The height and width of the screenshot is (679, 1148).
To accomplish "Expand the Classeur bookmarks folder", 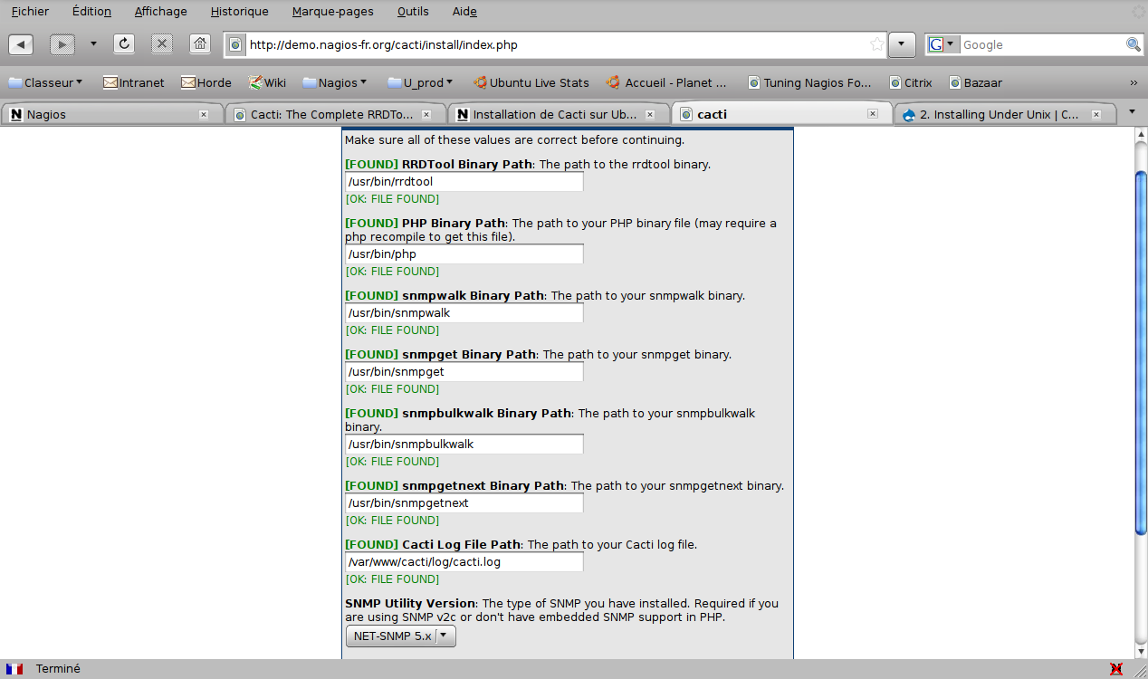I will (45, 82).
